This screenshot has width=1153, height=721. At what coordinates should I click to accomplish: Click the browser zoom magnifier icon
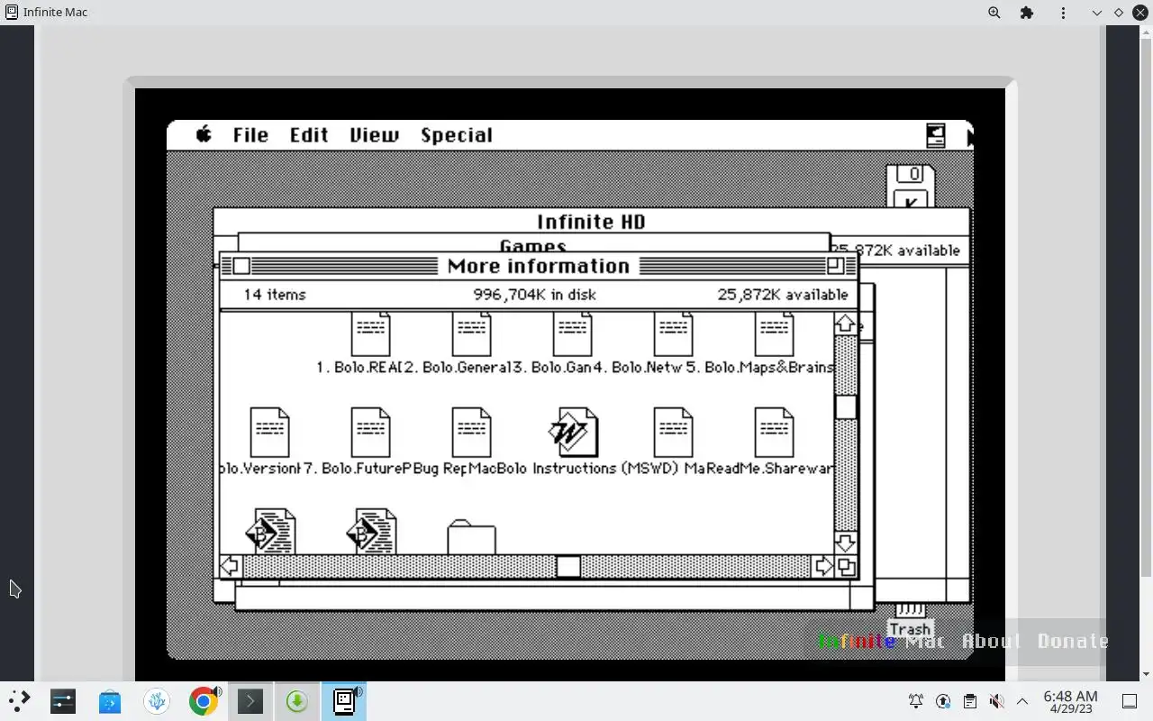(x=994, y=13)
